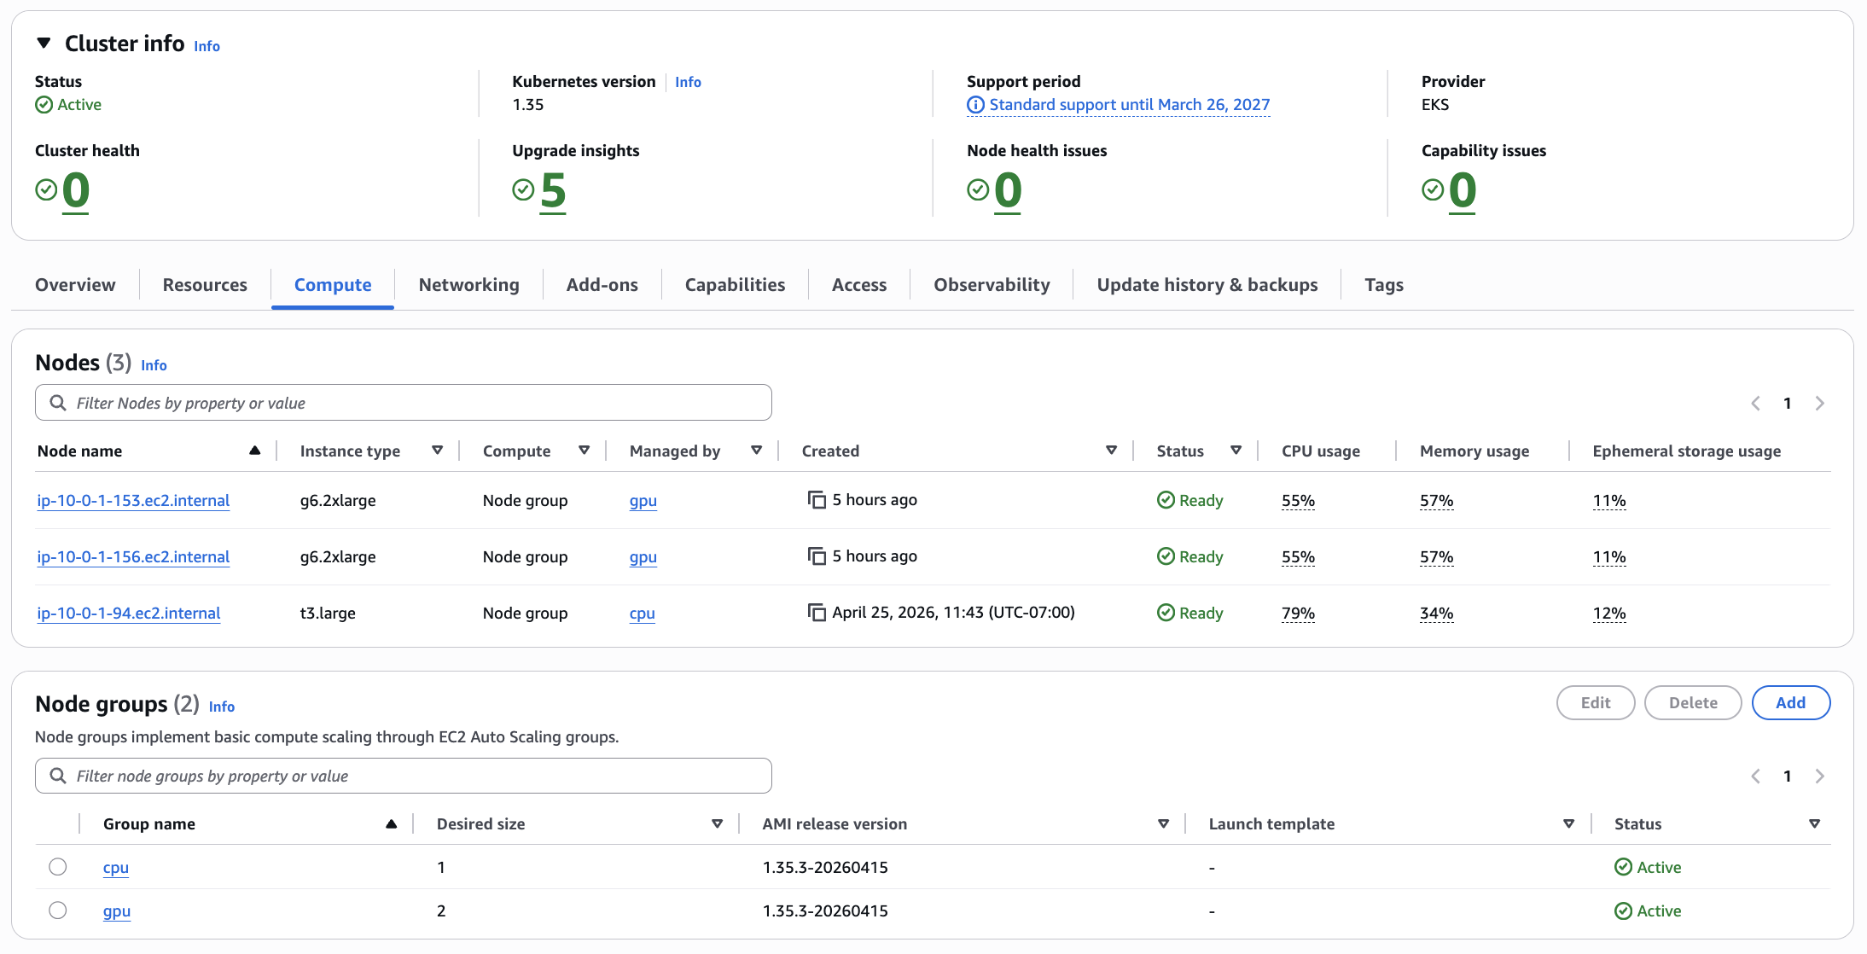Select the cpu node group radio button
The width and height of the screenshot is (1867, 954).
[58, 867]
